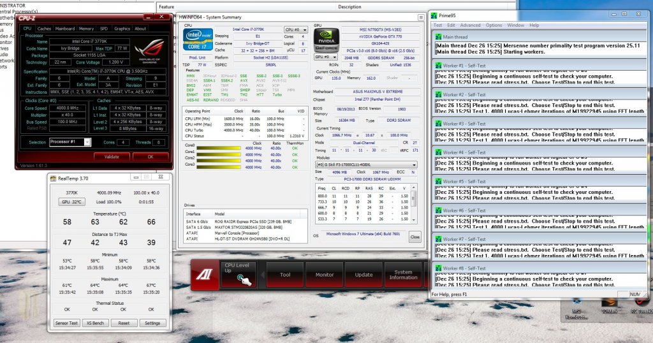Click the GPU 32°C button in RealTemp
This screenshot has width=653, height=343.
pyautogui.click(x=71, y=202)
